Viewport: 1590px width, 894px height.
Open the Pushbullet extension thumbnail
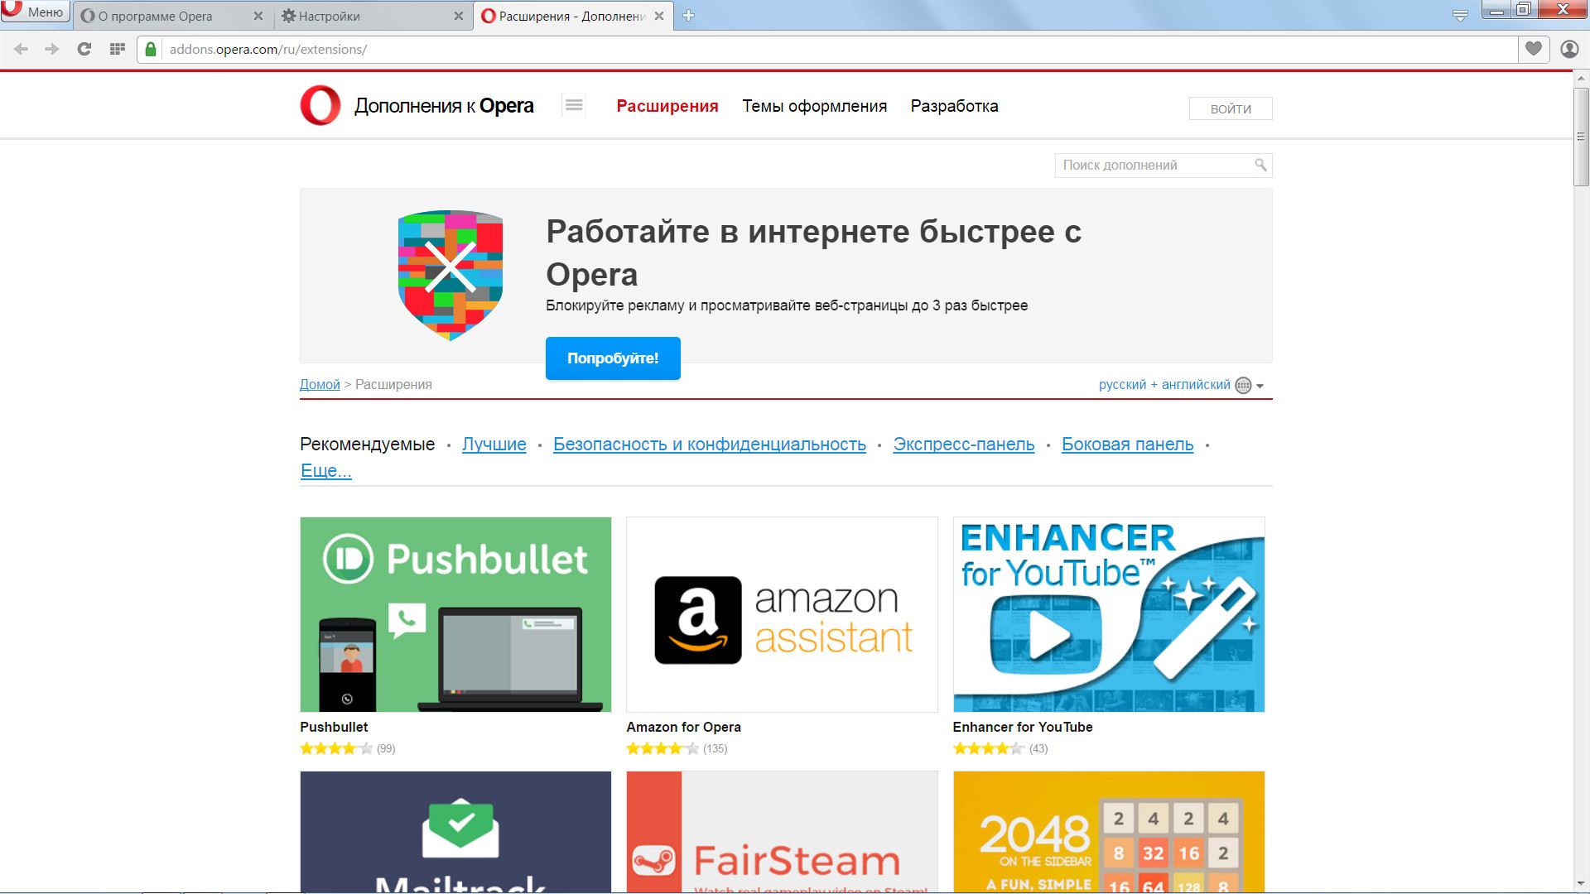(x=455, y=614)
